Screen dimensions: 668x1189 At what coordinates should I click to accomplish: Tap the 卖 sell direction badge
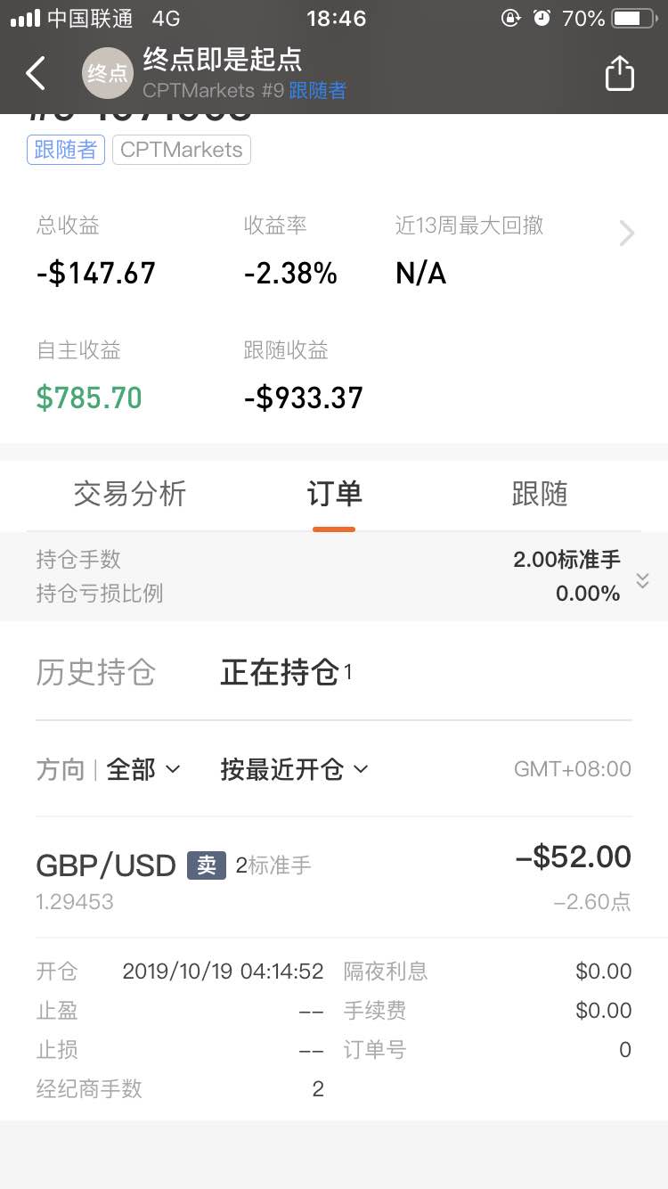[x=206, y=865]
